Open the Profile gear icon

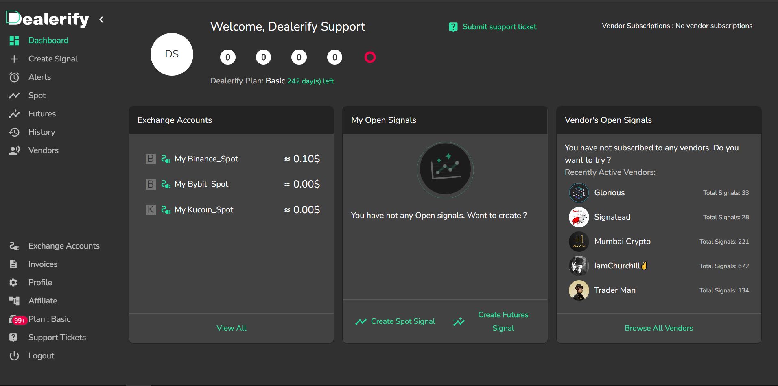pyautogui.click(x=13, y=282)
